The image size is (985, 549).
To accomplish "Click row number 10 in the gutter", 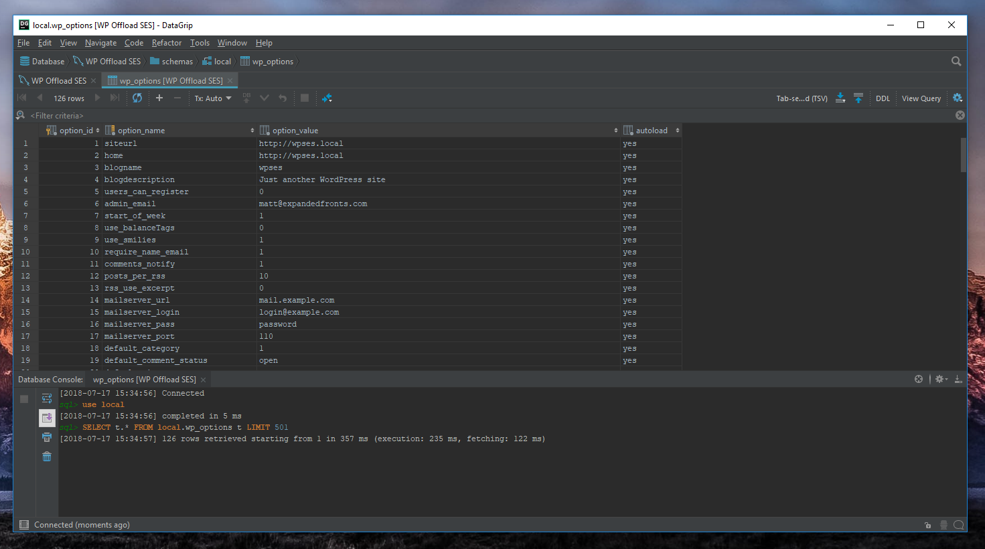I will point(25,252).
